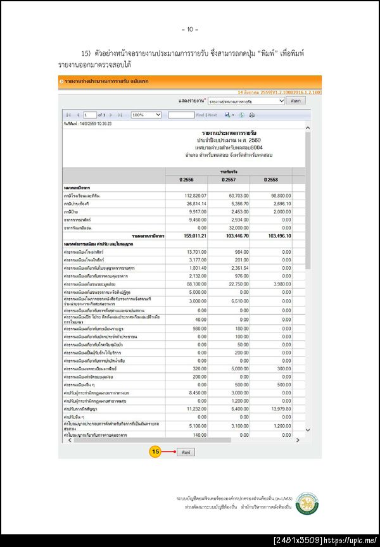
Task: Go to next report page
Action: (x=111, y=115)
